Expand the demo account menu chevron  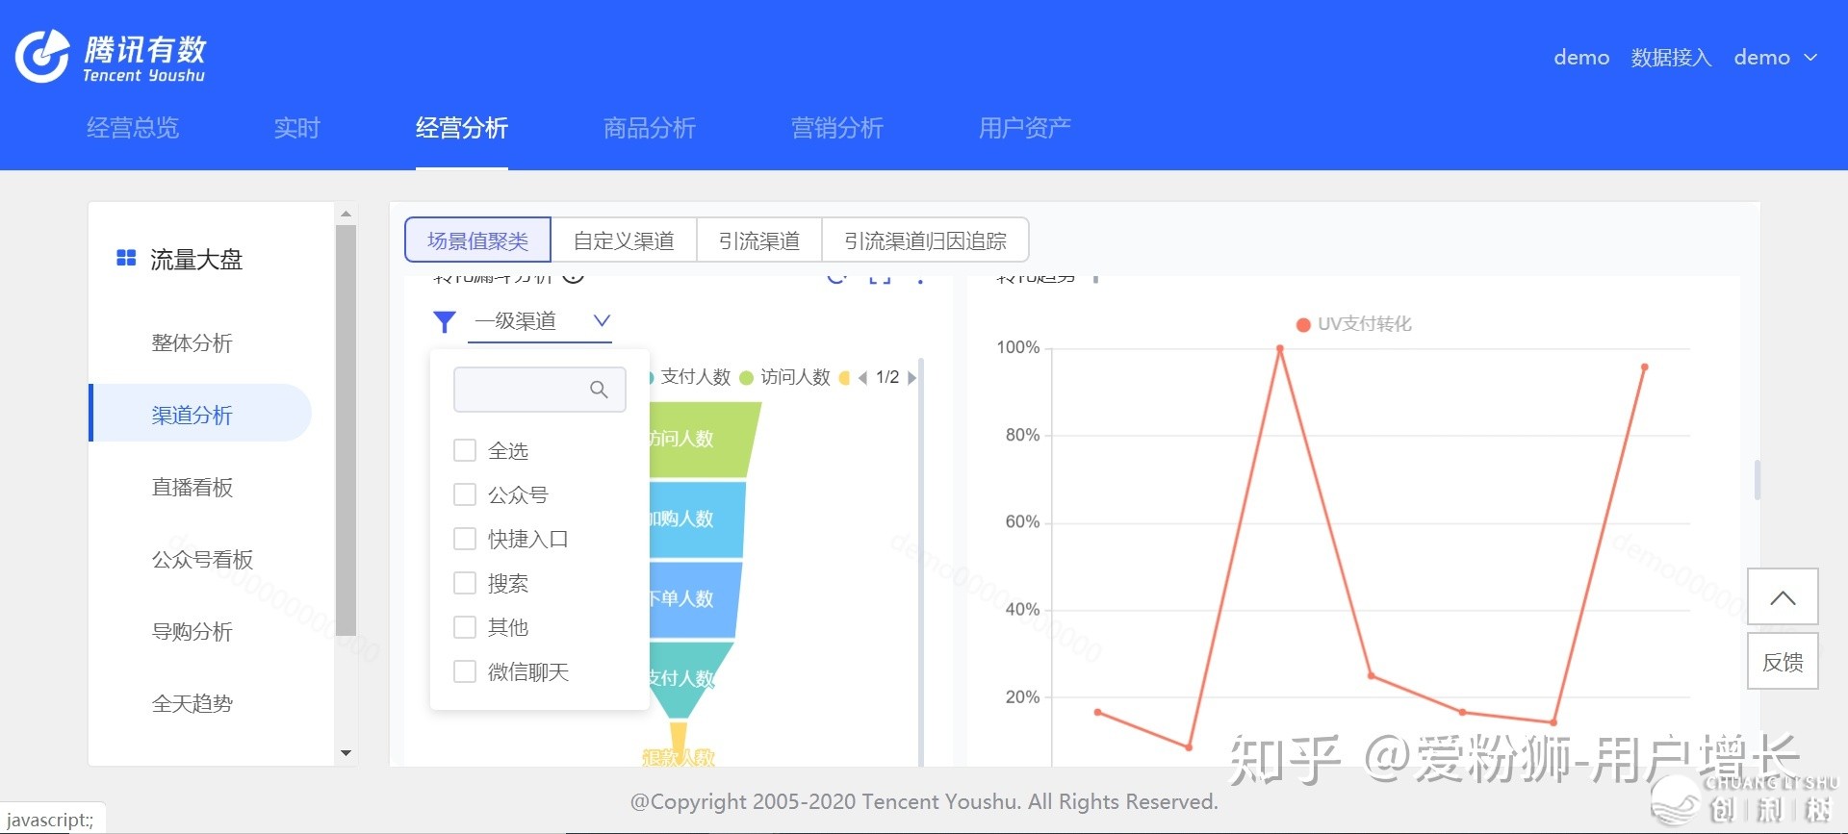coord(1810,58)
